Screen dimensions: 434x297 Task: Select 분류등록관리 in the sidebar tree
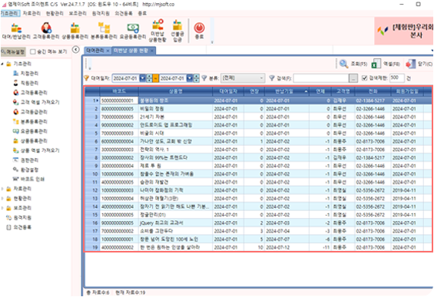[30, 122]
